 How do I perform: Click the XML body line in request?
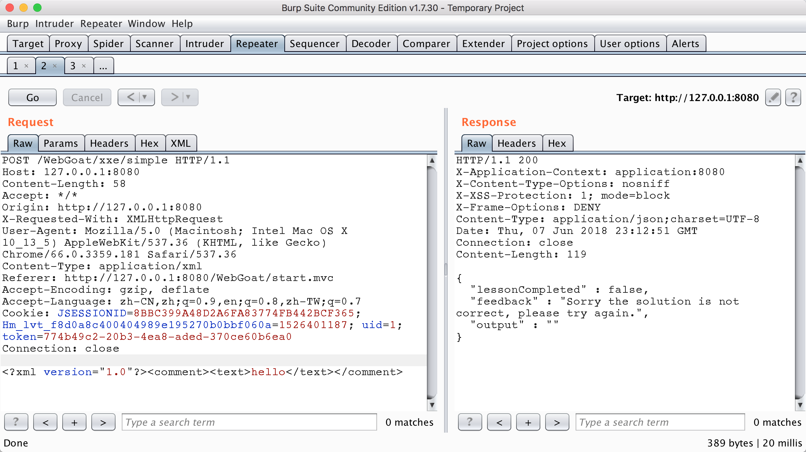[203, 372]
